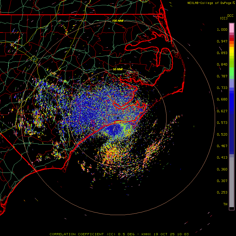
Task: Select the 0.680 legend value
Action: click(x=222, y=99)
